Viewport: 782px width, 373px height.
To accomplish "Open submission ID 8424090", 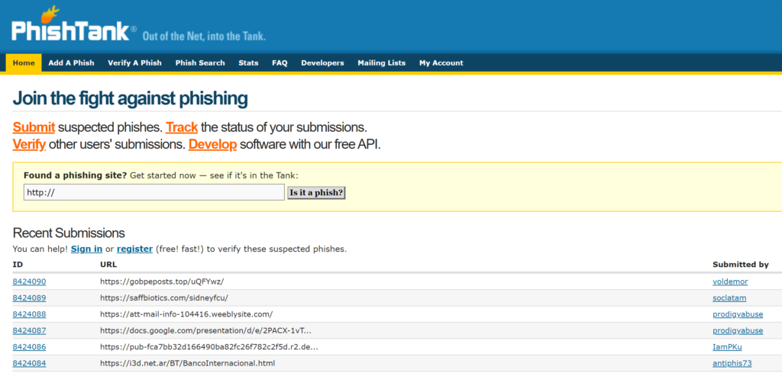I will point(30,281).
